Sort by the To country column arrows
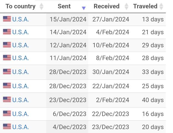 pyautogui.click(x=41, y=6)
